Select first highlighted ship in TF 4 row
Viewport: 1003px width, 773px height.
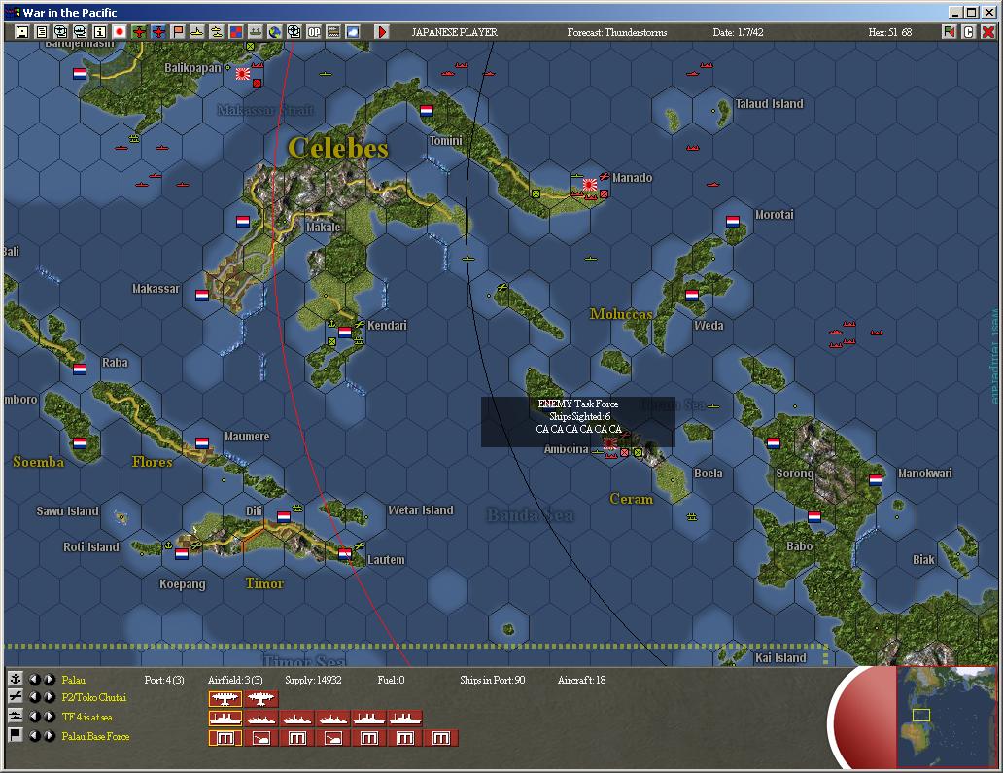(225, 719)
